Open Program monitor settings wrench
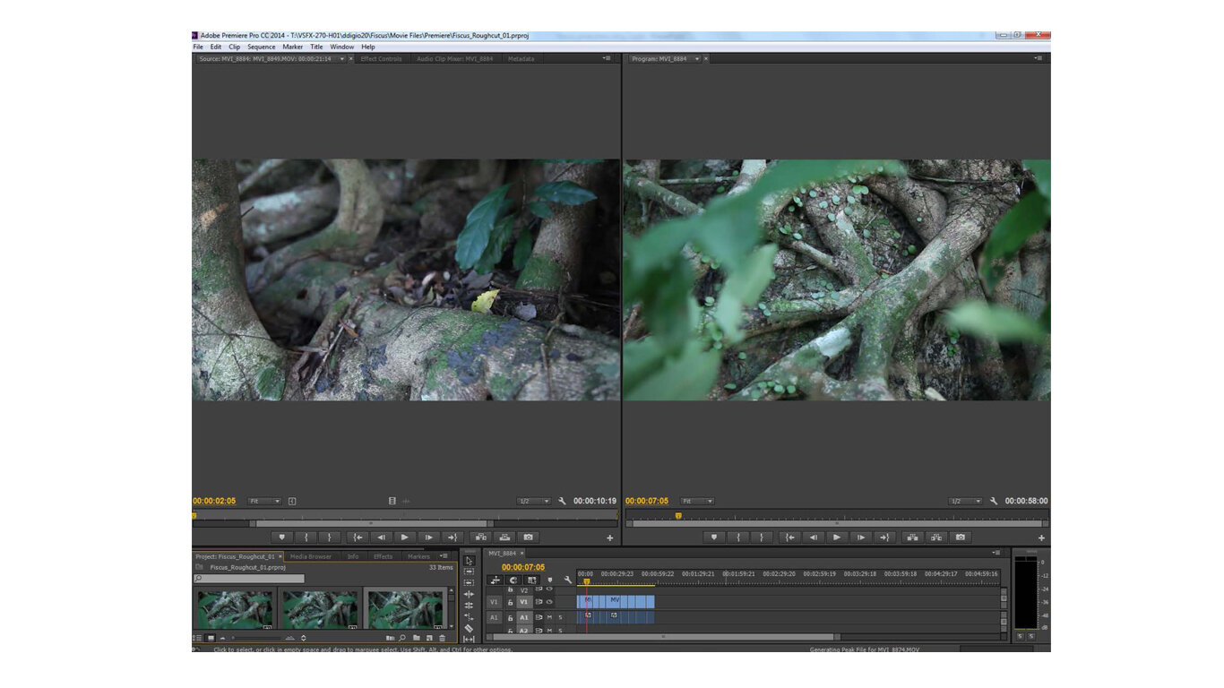This screenshot has height=688, width=1224. click(x=994, y=502)
